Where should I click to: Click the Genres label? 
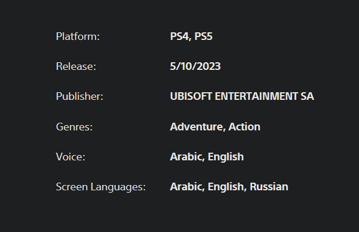74,127
